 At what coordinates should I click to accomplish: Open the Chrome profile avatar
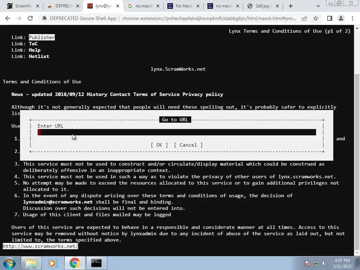[x=341, y=18]
